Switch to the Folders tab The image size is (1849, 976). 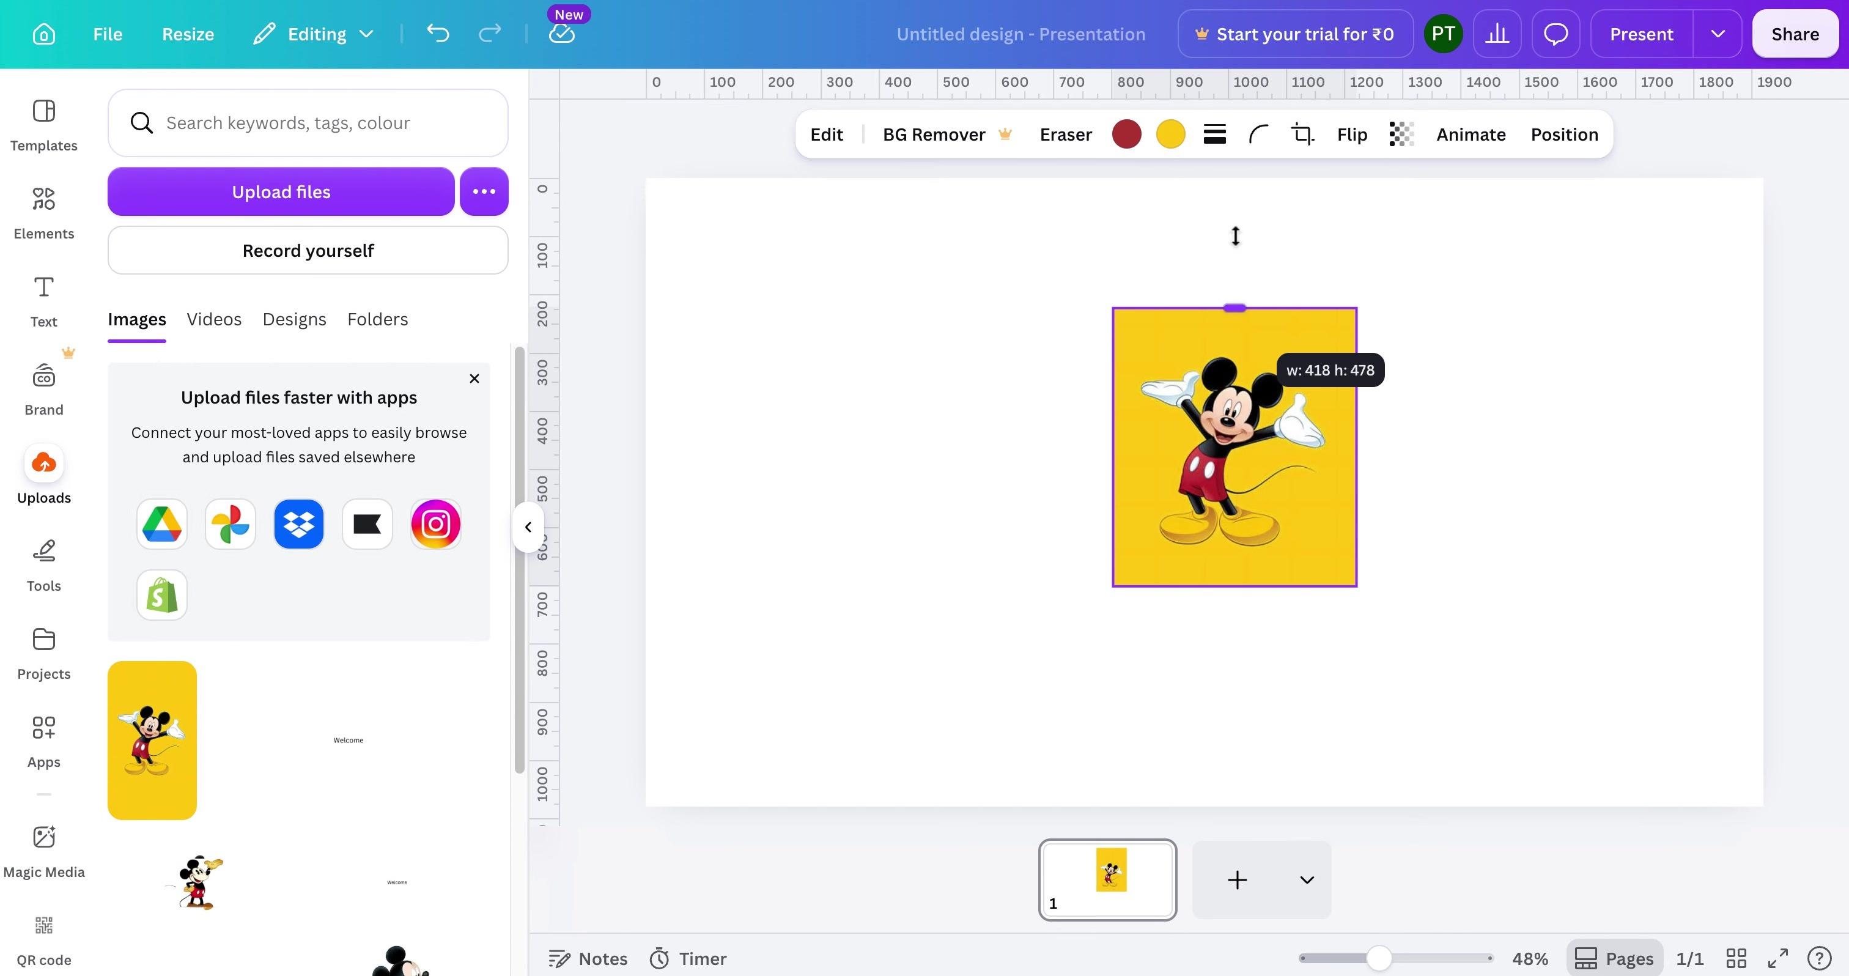pyautogui.click(x=377, y=319)
